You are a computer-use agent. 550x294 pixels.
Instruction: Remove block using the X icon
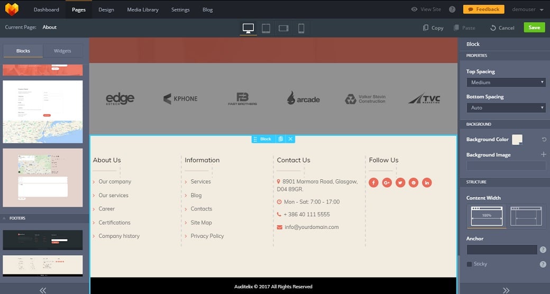click(290, 139)
